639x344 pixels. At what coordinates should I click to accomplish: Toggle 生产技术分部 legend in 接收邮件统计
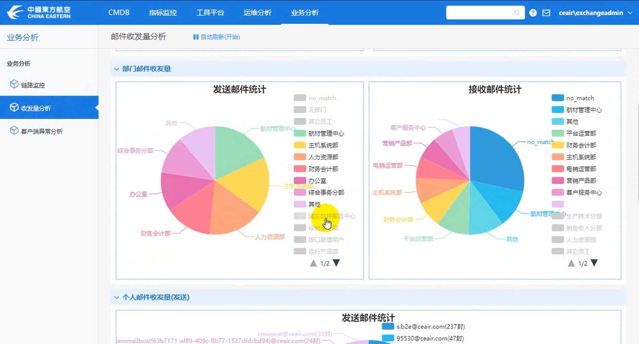point(577,216)
